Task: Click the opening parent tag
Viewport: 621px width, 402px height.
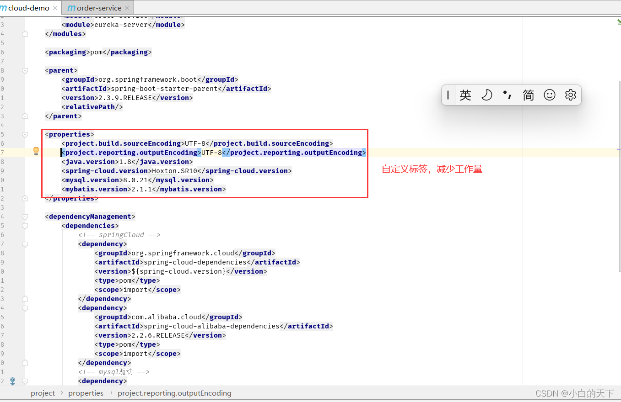Action: pyautogui.click(x=62, y=70)
